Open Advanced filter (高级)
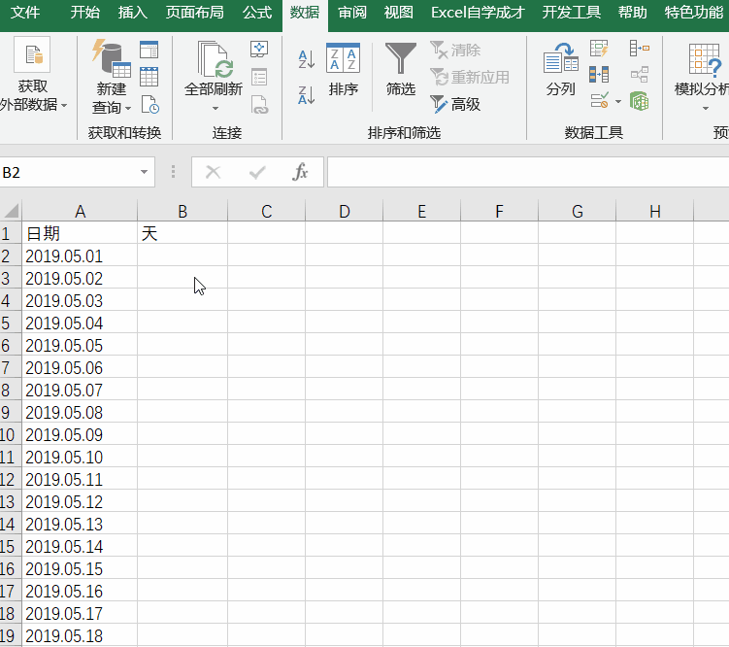The height and width of the screenshot is (647, 729). 455,104
